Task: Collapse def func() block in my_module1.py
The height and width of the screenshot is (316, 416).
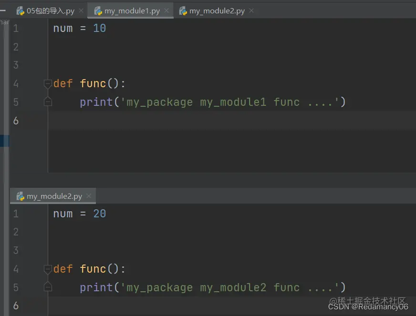Action: click(x=48, y=84)
